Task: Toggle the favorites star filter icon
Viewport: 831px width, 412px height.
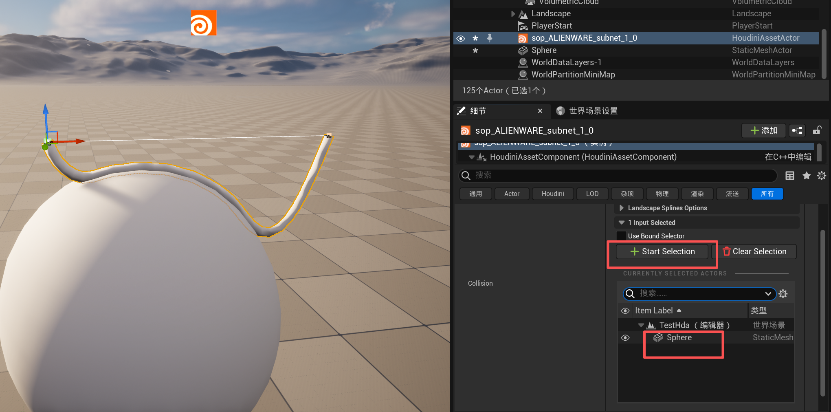Action: point(806,176)
